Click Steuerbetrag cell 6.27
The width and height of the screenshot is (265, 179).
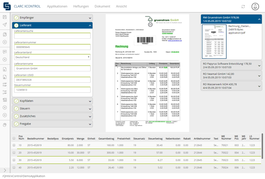point(160,160)
